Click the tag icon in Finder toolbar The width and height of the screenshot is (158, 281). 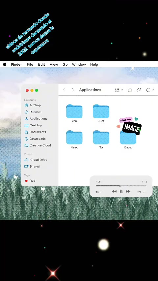tap(139, 90)
